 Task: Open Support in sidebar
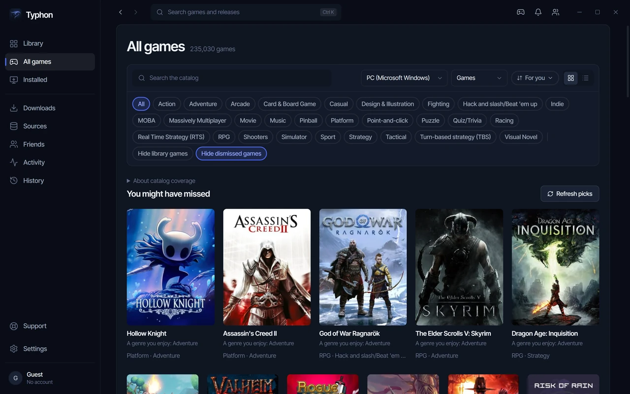click(50, 326)
